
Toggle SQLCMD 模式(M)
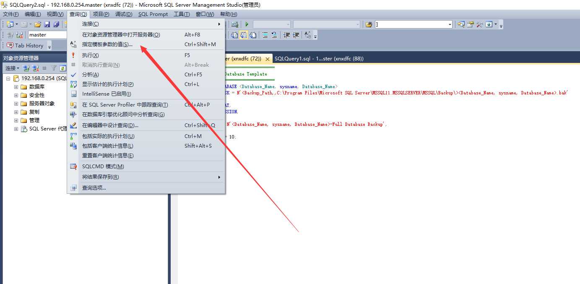point(146,167)
